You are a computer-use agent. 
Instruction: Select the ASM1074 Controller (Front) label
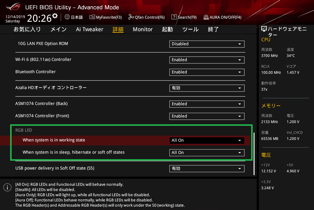pyautogui.click(x=42, y=116)
